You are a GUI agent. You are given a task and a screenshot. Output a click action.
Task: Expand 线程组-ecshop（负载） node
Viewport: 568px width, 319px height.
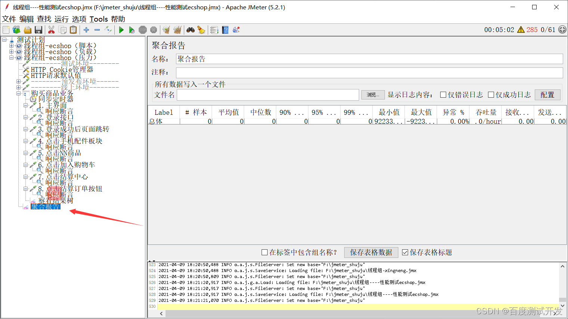11,52
